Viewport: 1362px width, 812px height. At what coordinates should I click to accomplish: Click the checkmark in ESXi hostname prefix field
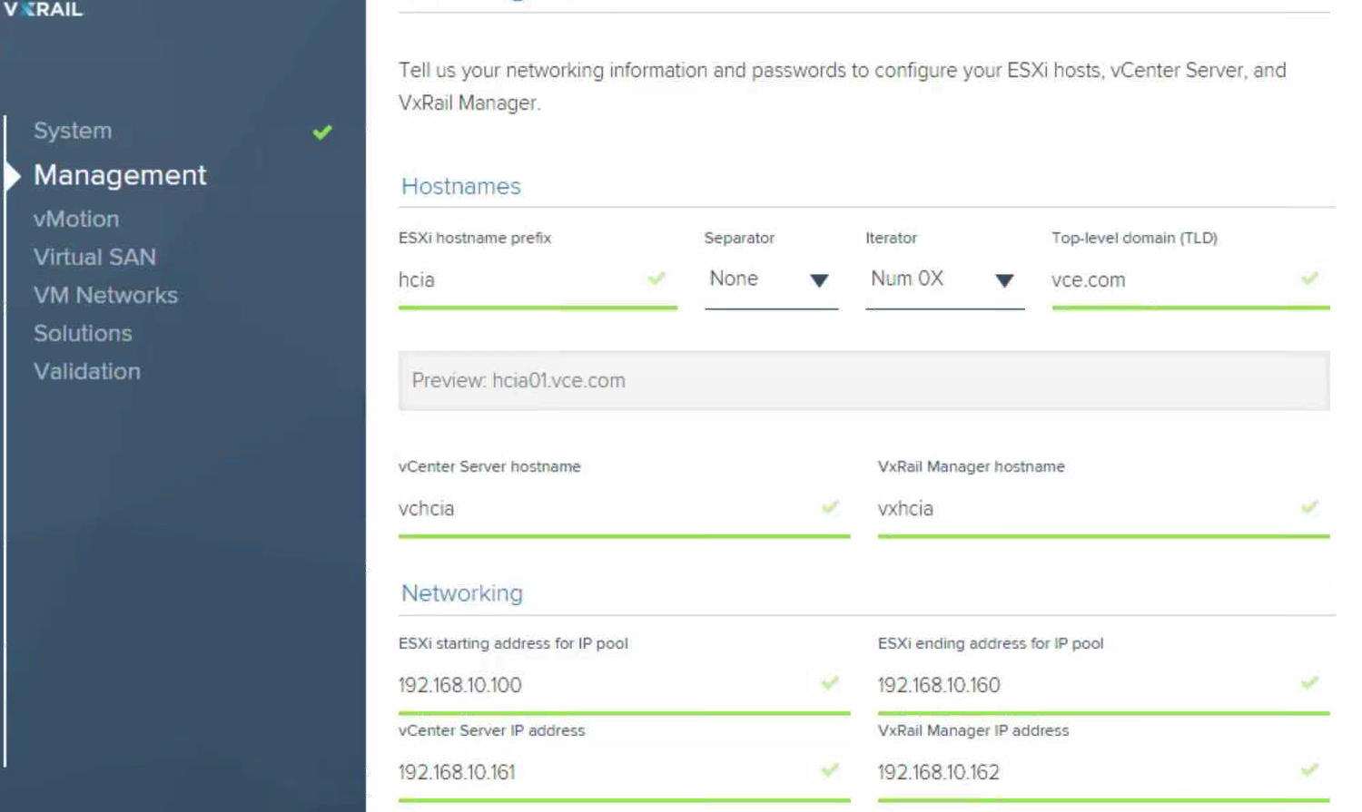pos(656,279)
